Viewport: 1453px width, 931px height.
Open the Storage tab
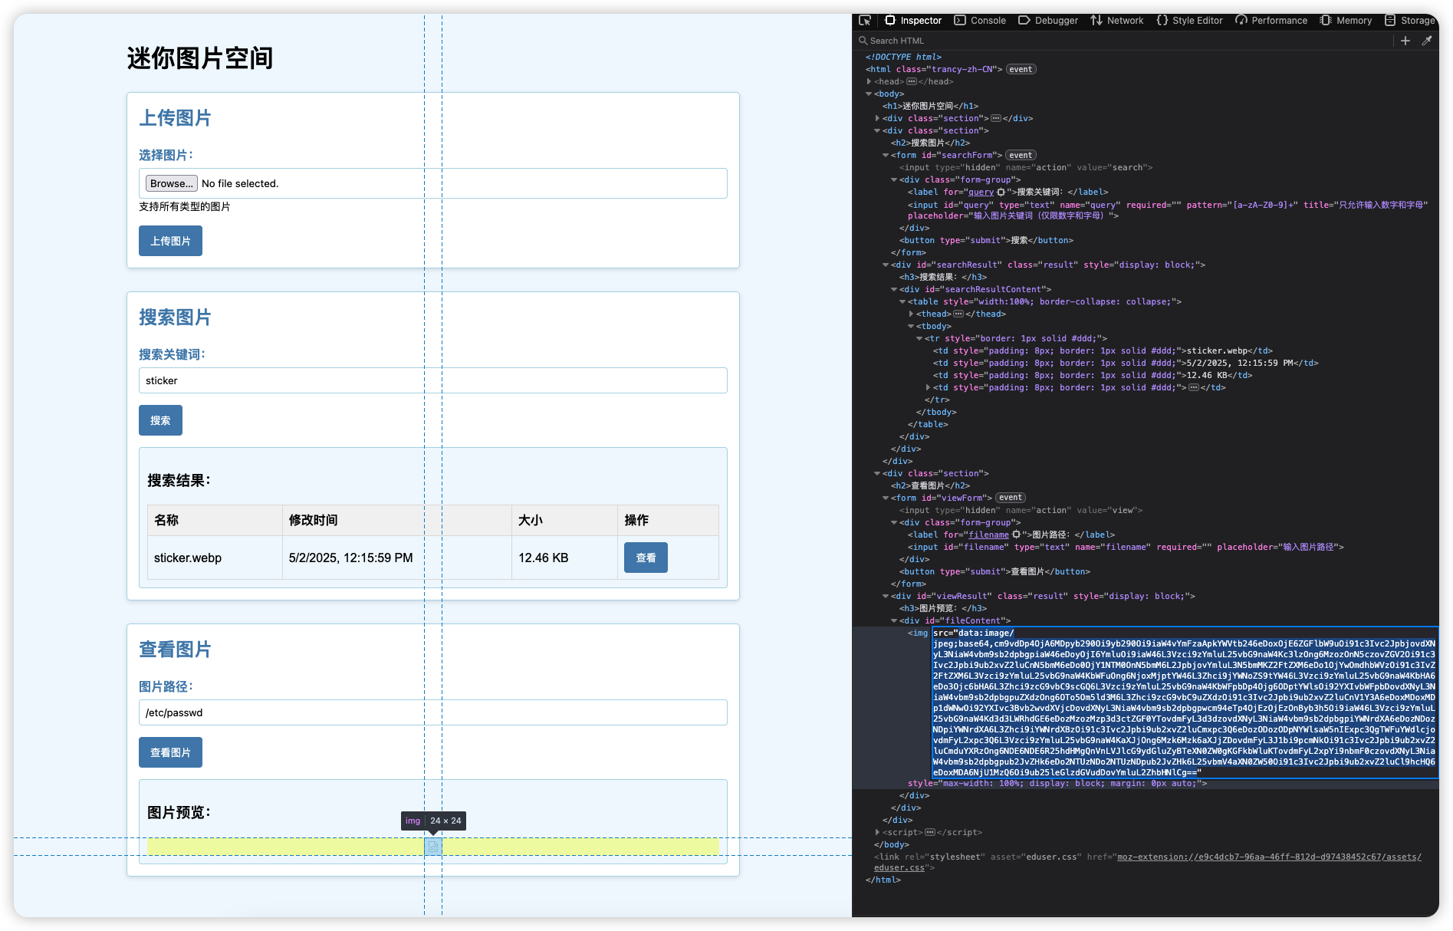tap(1409, 21)
